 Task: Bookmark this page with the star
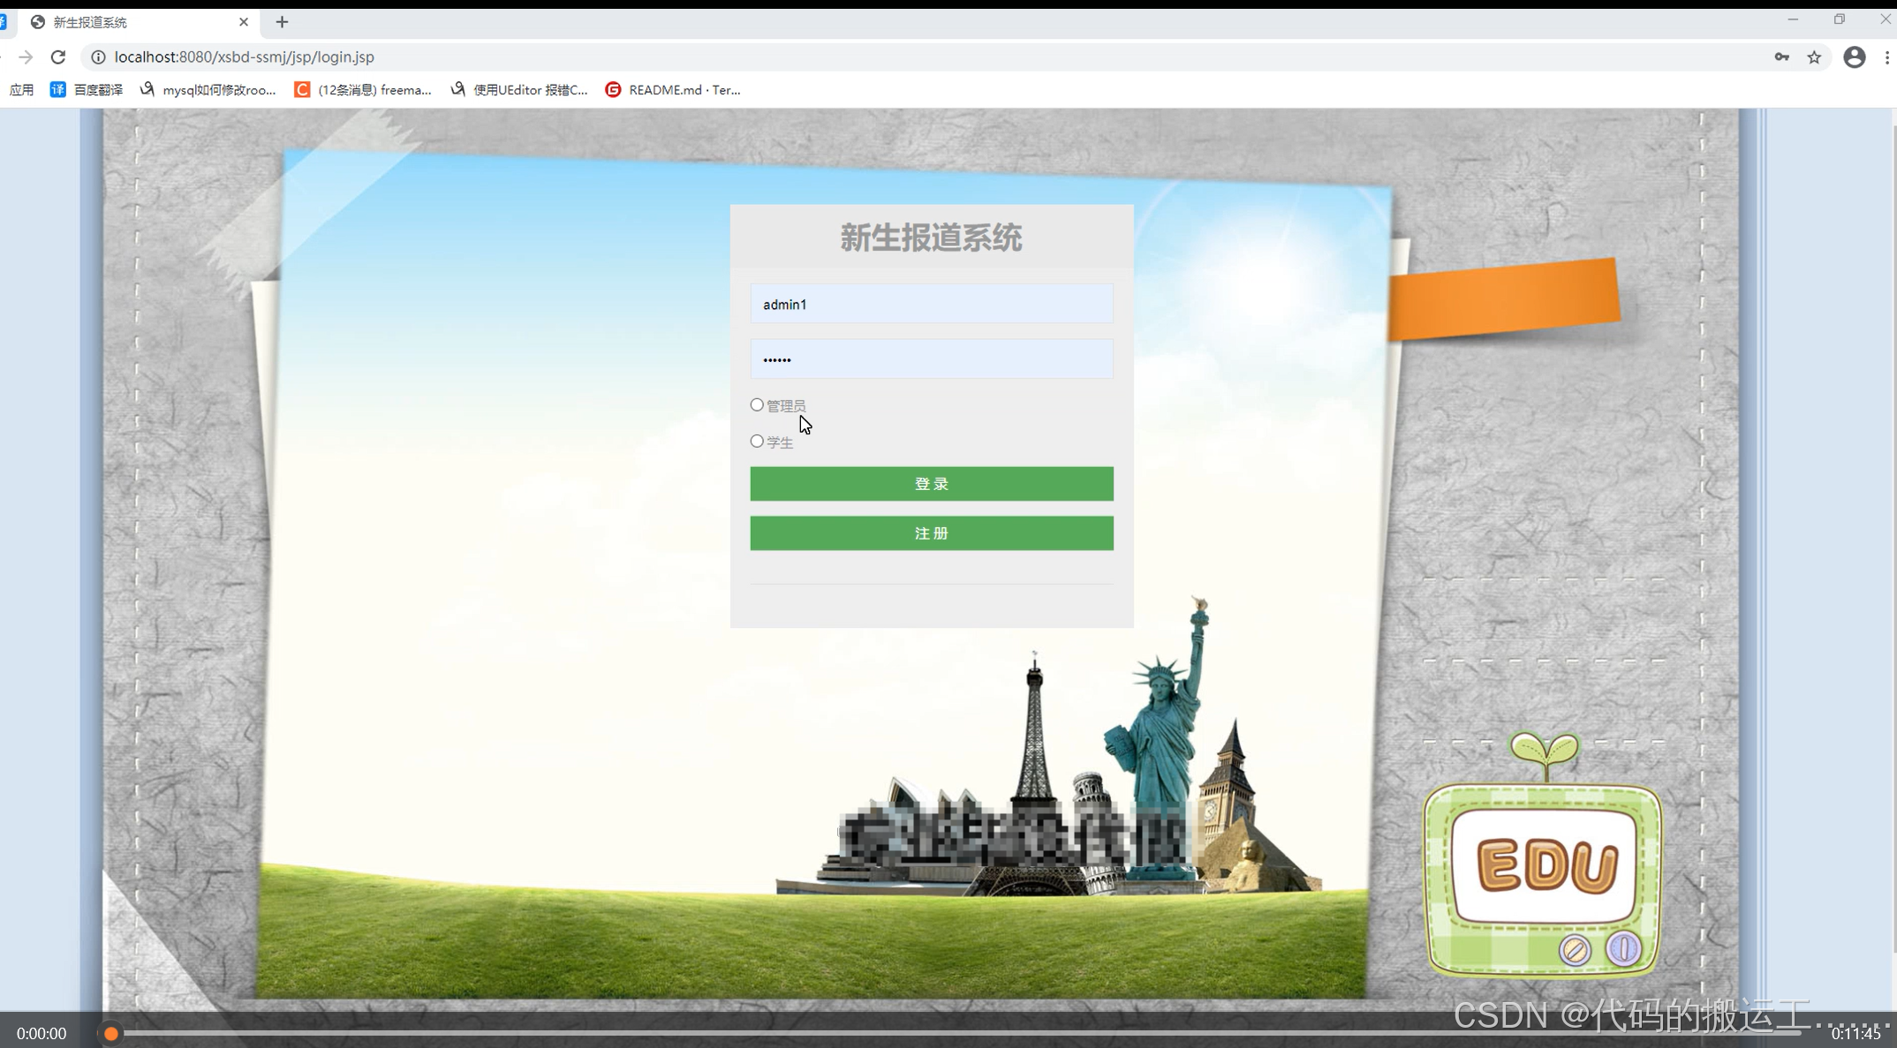pyautogui.click(x=1814, y=57)
